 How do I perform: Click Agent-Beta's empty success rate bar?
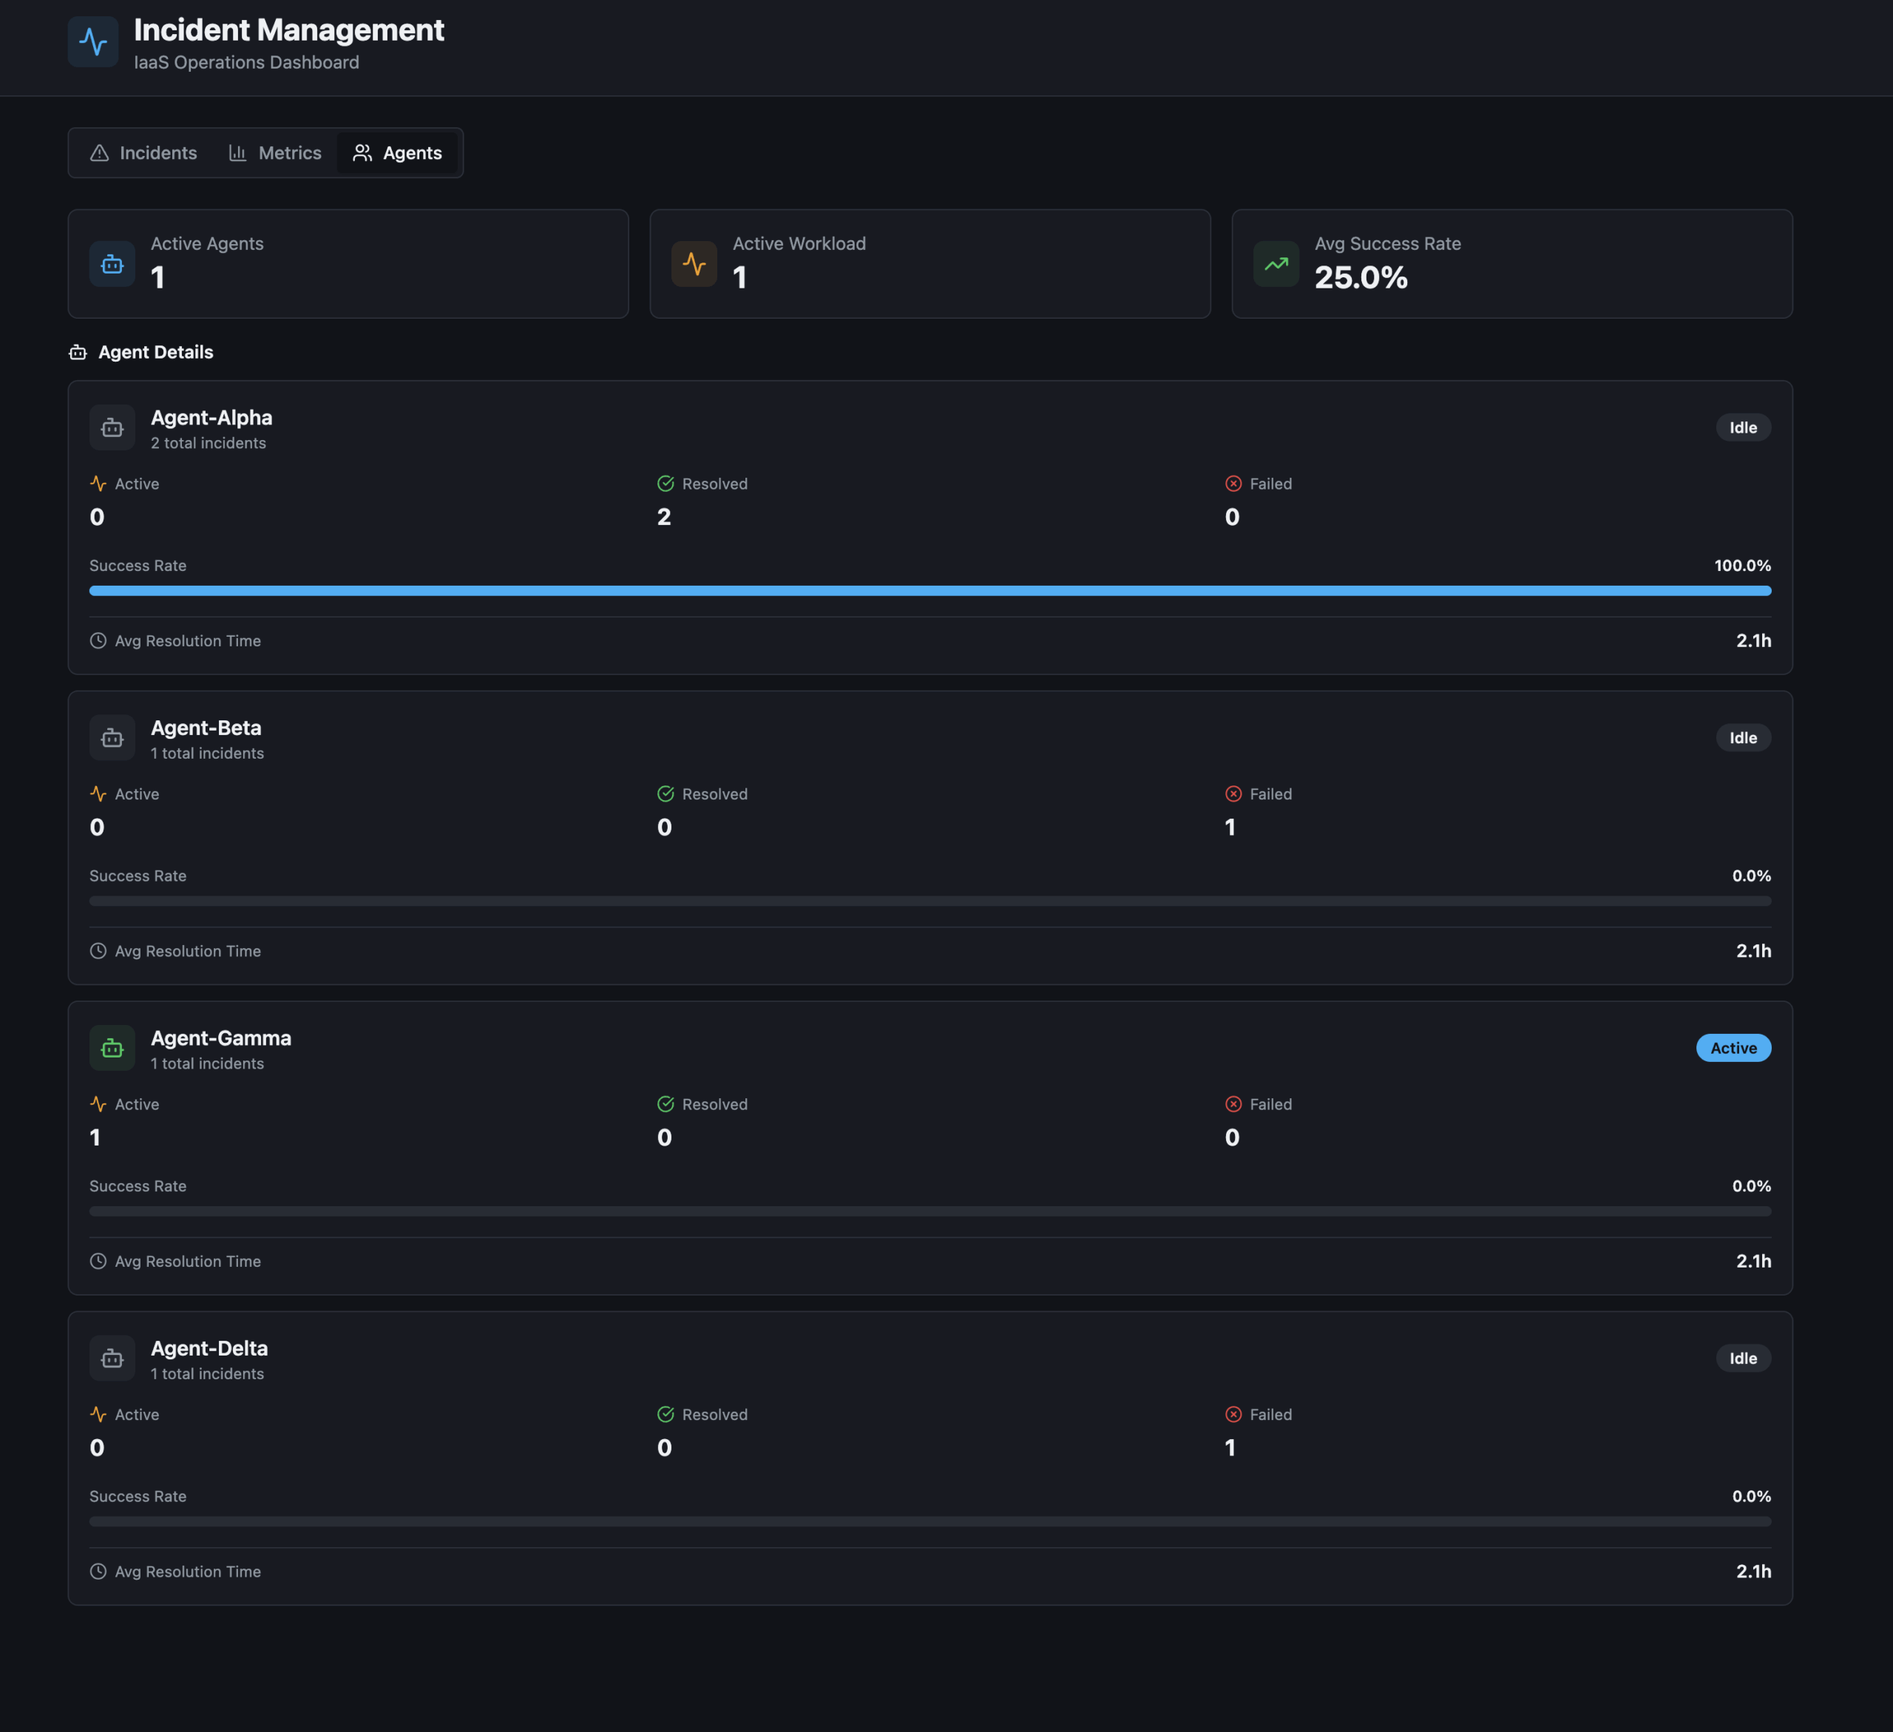click(x=929, y=901)
